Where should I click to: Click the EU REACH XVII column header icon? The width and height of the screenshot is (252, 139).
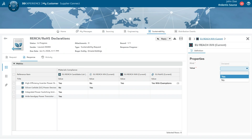[122, 74]
